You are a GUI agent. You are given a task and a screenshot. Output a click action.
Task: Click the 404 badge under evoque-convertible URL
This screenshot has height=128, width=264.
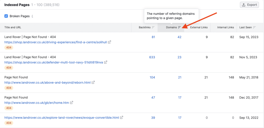(9, 123)
